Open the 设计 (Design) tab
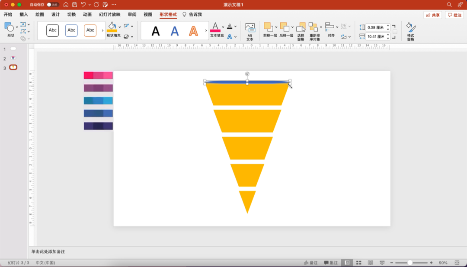The image size is (467, 267). pyautogui.click(x=55, y=14)
